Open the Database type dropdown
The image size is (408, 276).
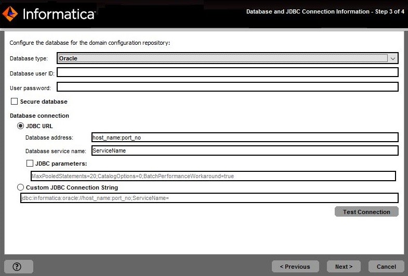point(228,58)
